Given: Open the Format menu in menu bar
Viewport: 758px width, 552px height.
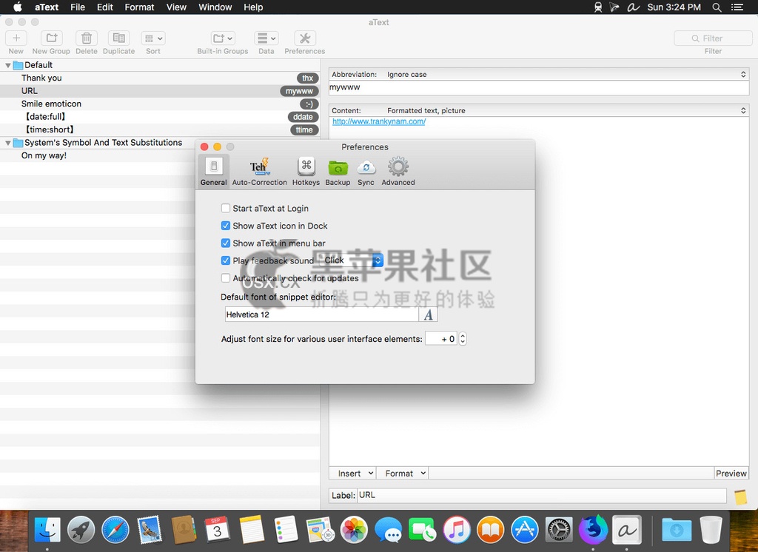Looking at the screenshot, I should point(139,7).
